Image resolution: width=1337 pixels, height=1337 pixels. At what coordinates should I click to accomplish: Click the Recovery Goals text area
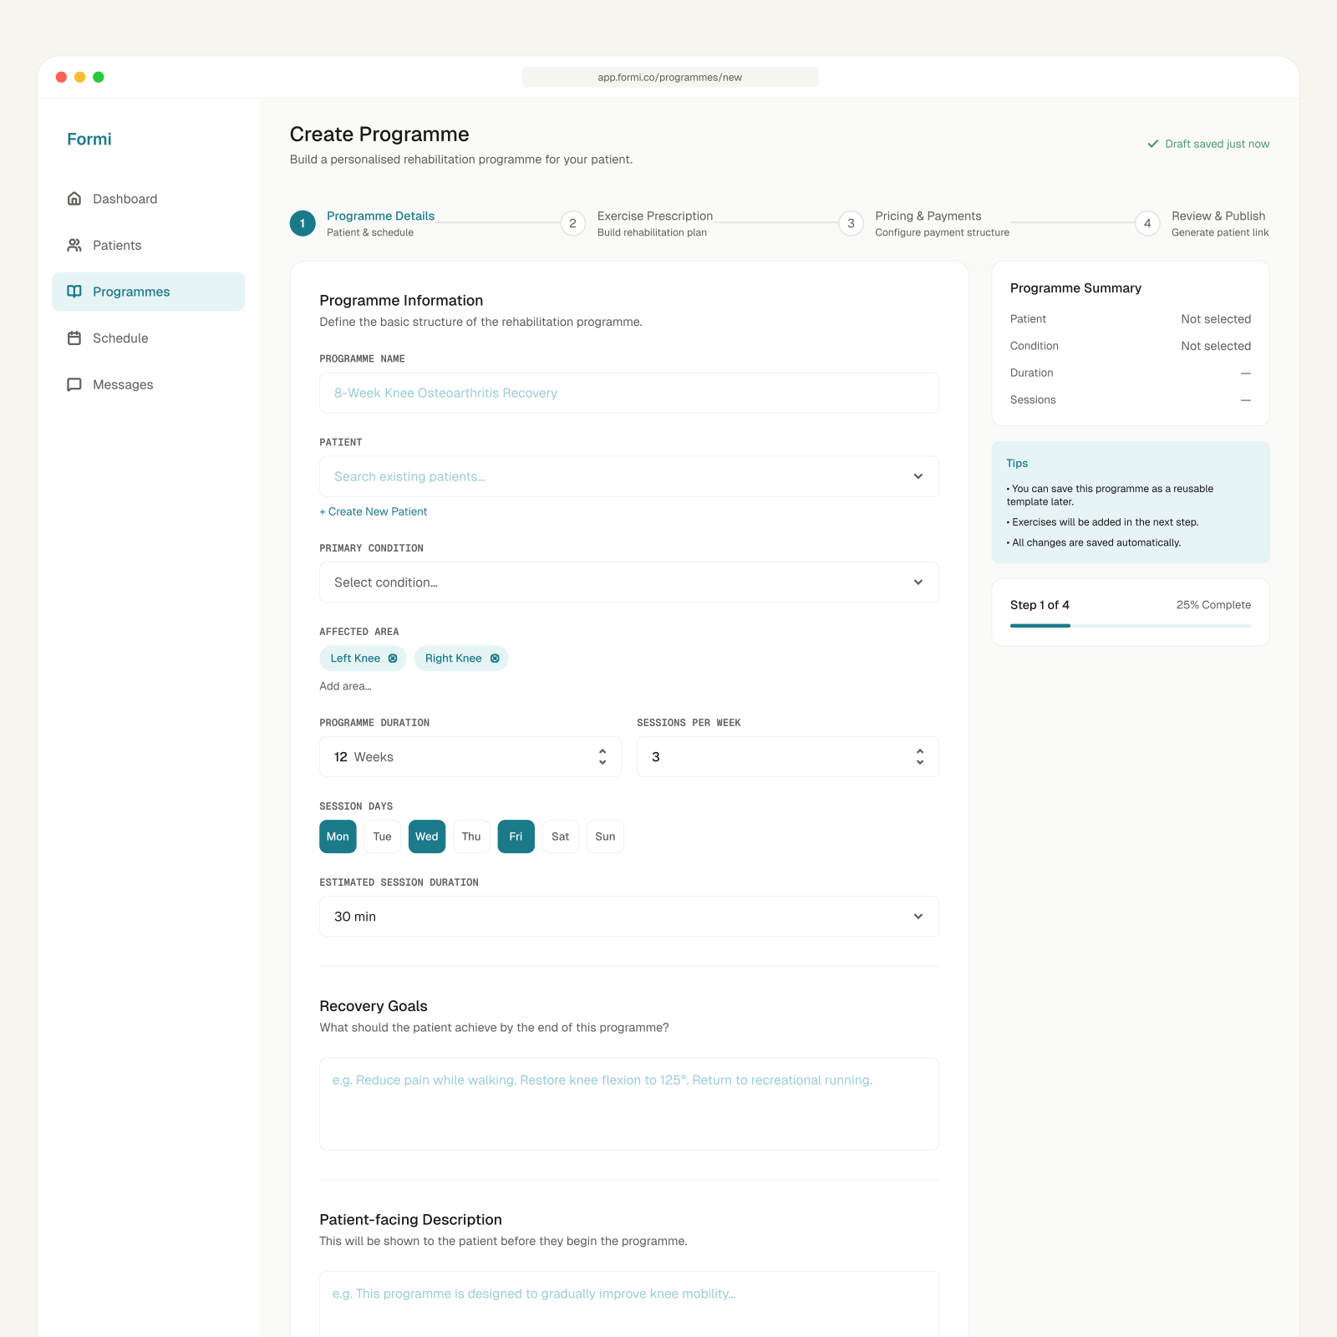pos(629,1104)
